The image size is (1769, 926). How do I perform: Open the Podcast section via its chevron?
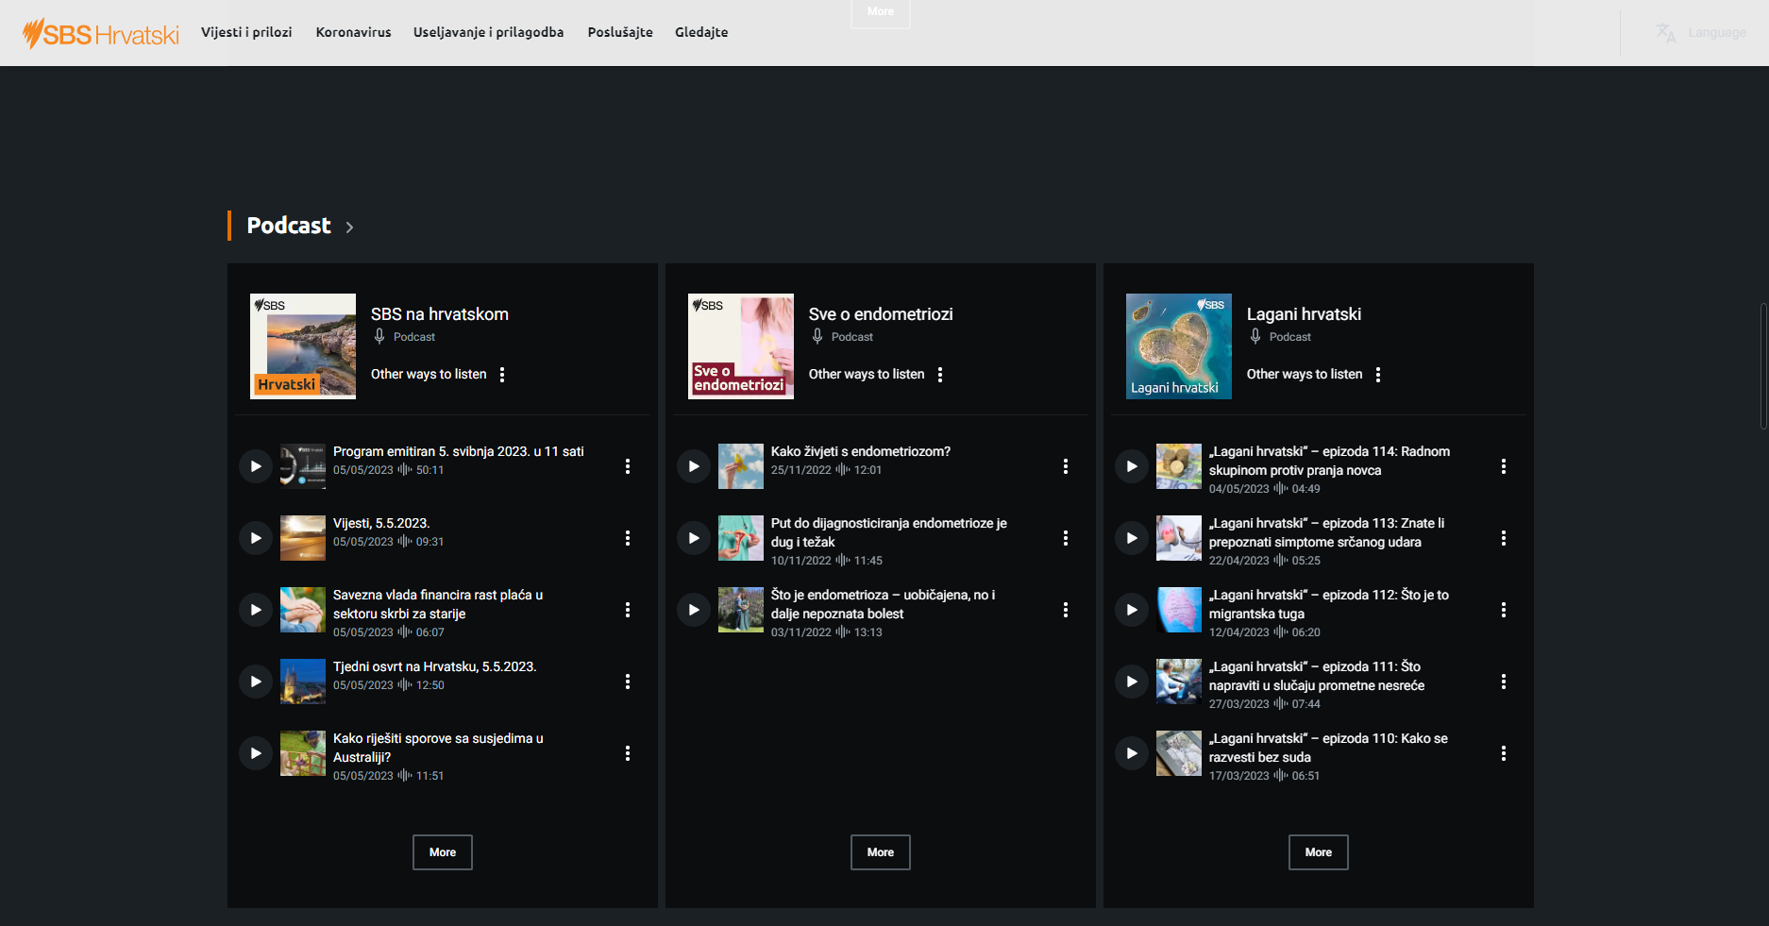[x=349, y=227]
